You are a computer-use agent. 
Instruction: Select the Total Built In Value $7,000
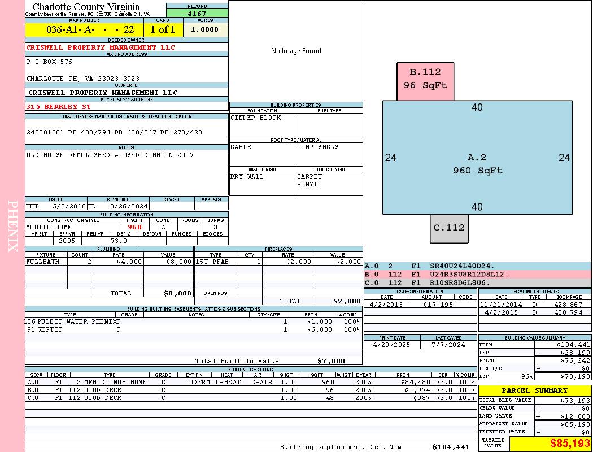[x=330, y=361]
